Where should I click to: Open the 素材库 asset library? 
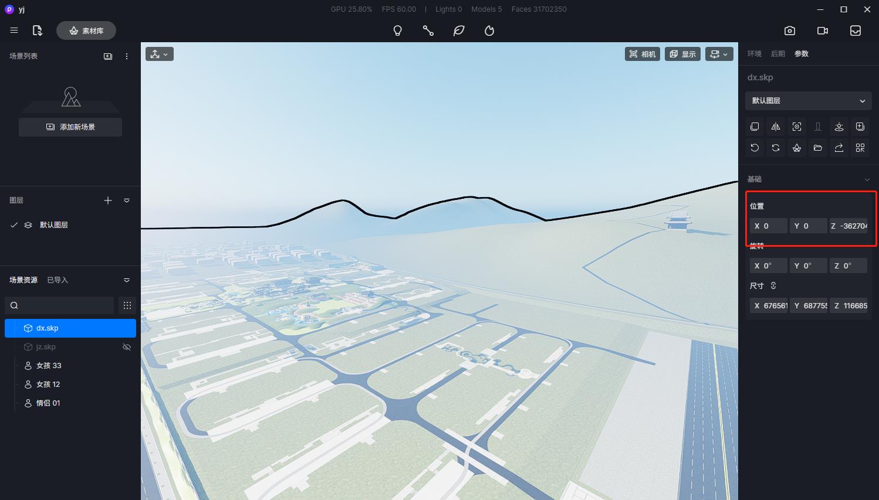(86, 30)
